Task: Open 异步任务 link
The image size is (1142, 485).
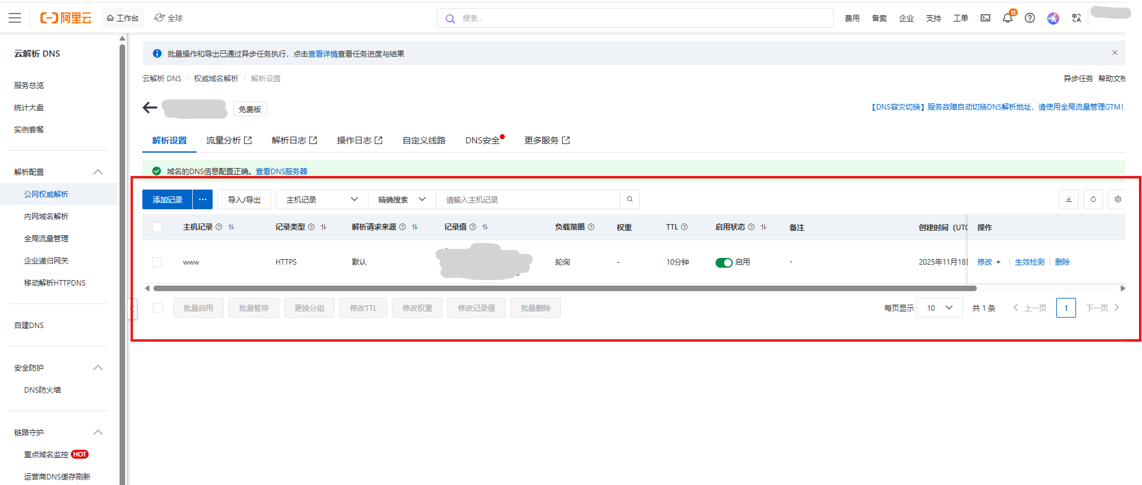Action: coord(1078,78)
